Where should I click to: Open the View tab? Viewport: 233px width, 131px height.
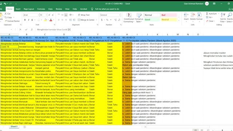click(x=67, y=9)
